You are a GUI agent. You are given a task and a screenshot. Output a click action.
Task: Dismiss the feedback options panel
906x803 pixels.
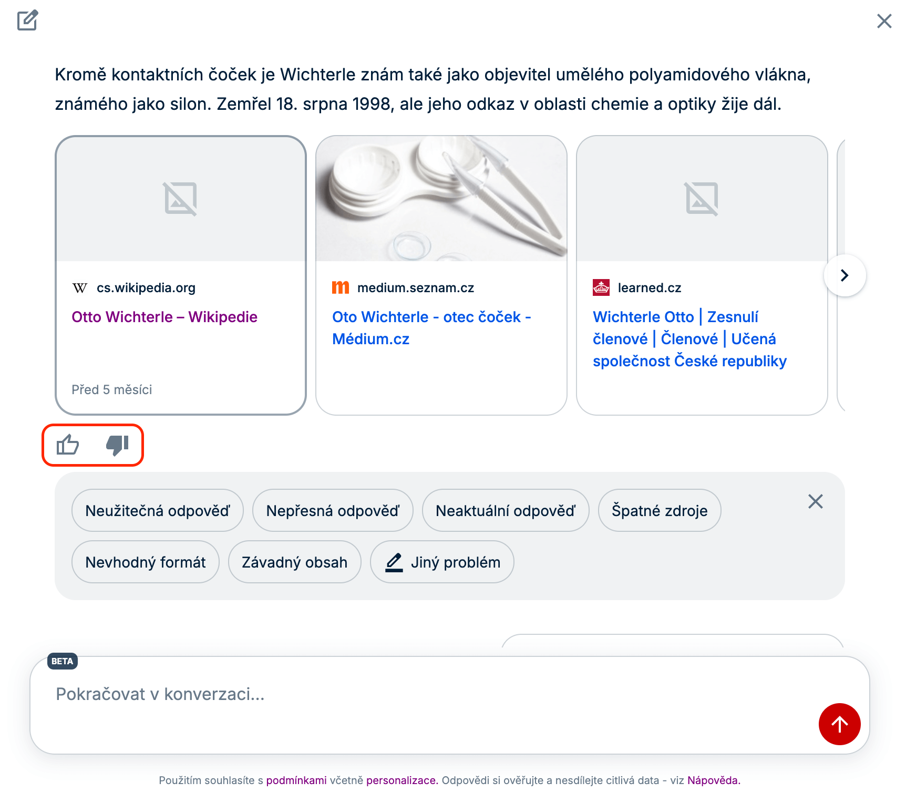pos(815,501)
